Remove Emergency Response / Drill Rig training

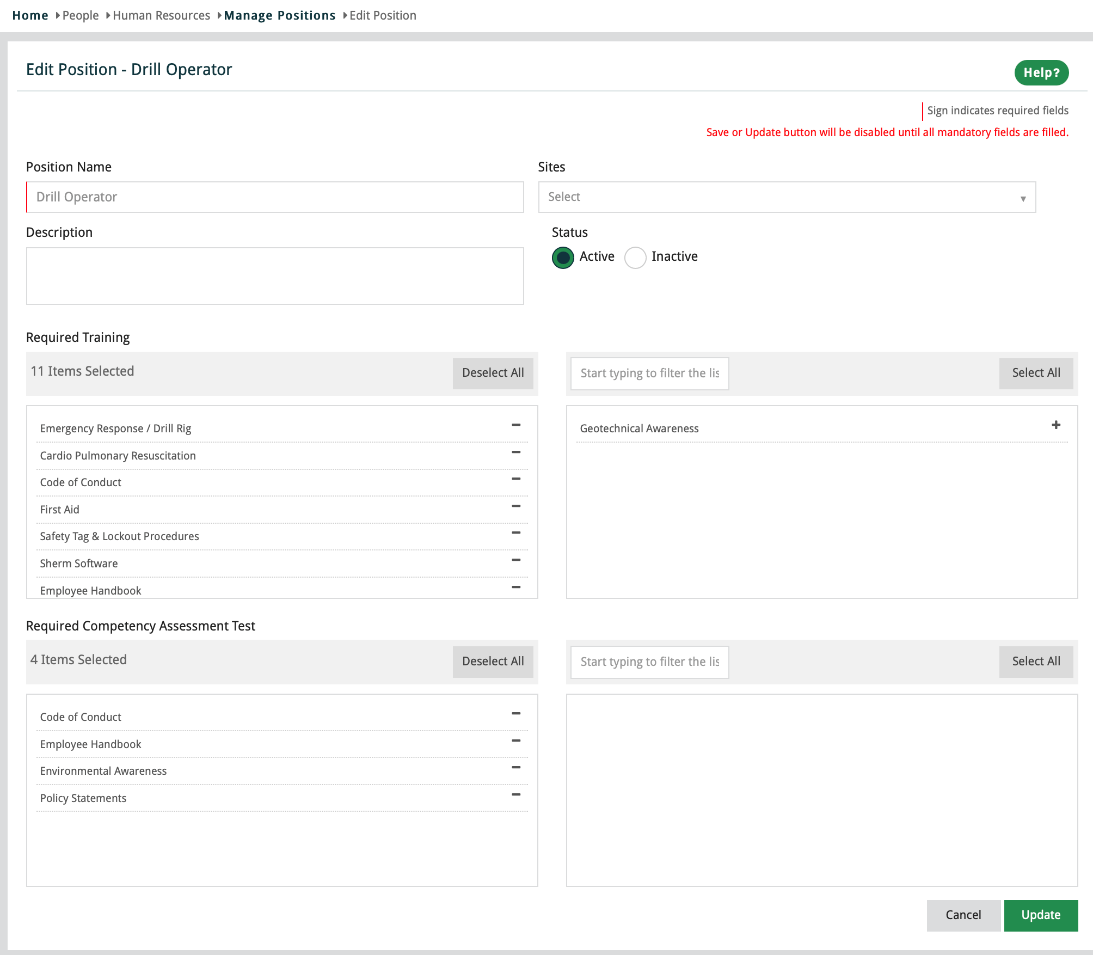pos(516,425)
